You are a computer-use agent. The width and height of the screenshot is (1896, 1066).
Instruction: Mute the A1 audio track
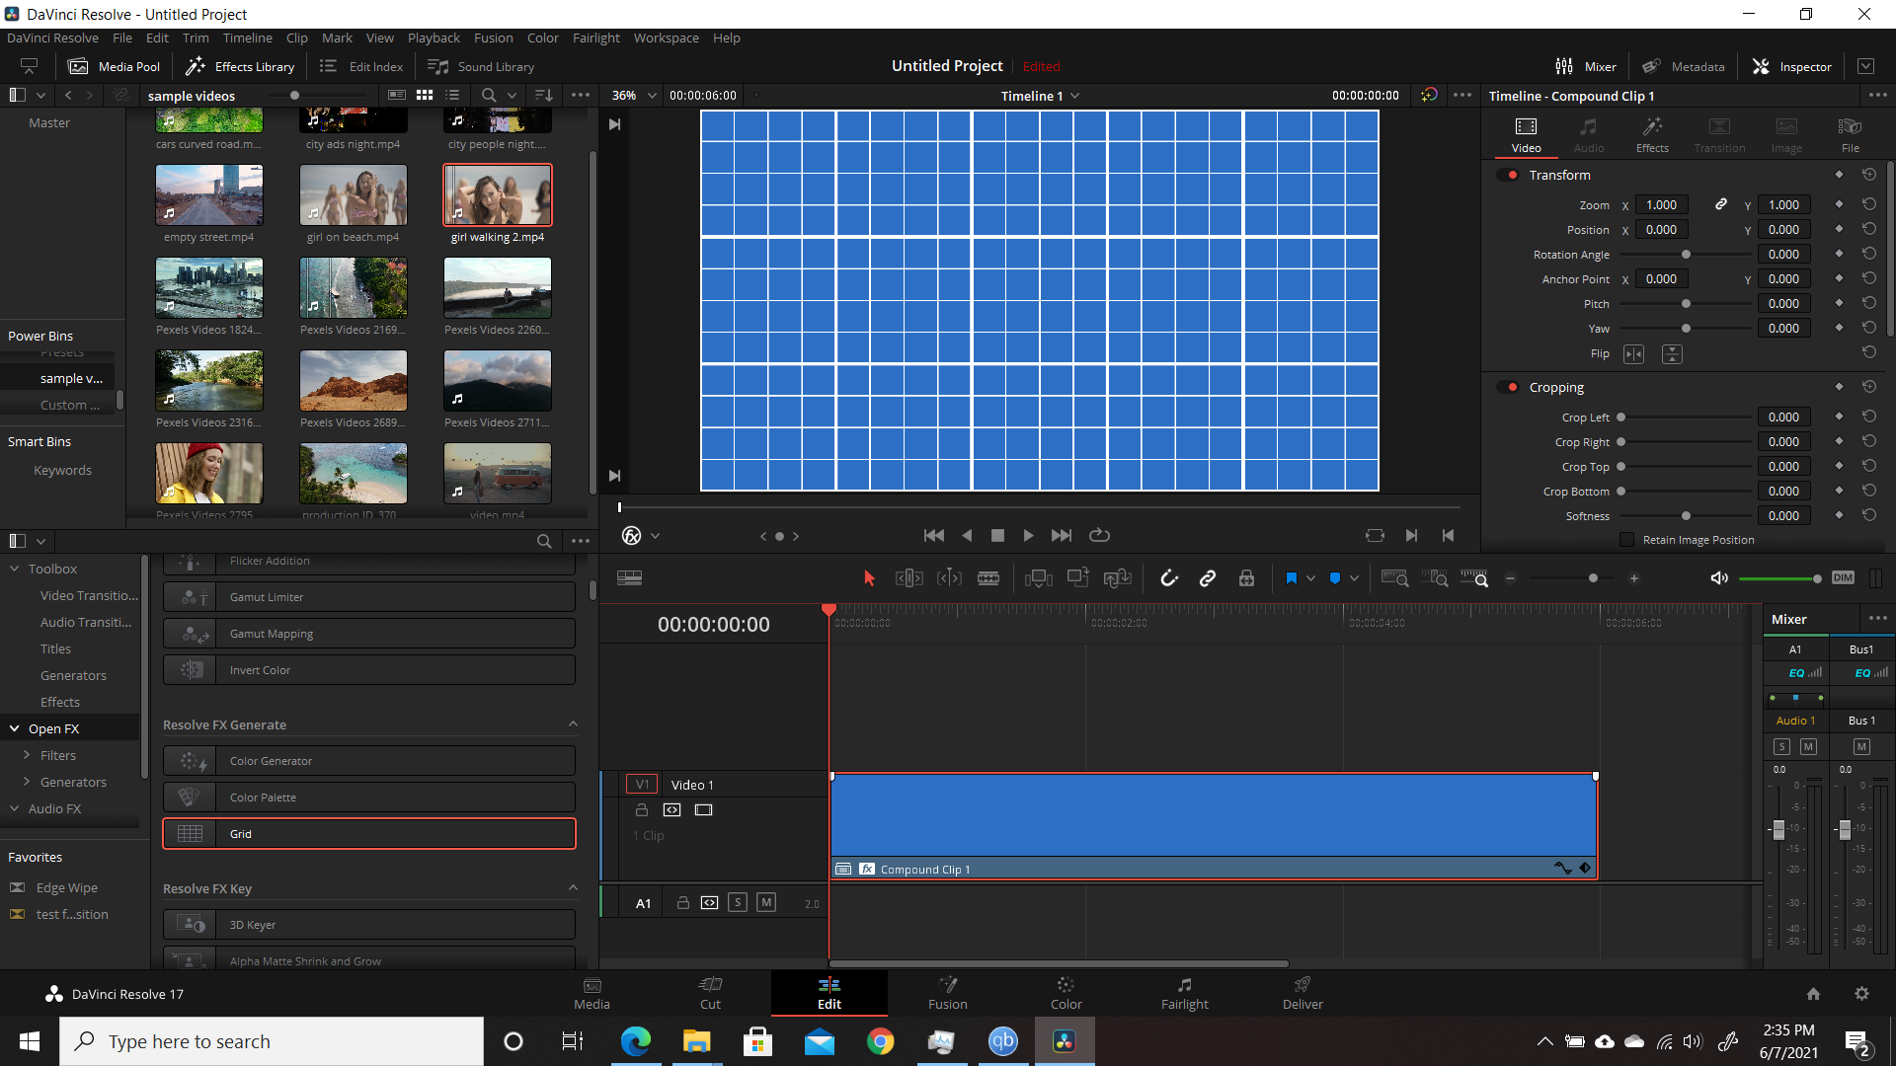coord(766,902)
